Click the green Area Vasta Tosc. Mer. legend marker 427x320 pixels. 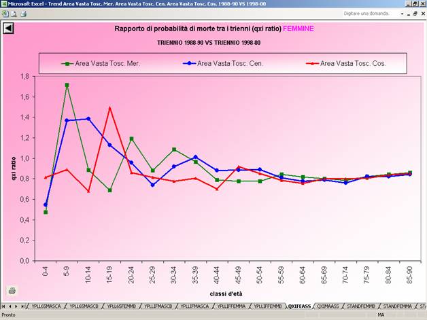[x=67, y=64]
